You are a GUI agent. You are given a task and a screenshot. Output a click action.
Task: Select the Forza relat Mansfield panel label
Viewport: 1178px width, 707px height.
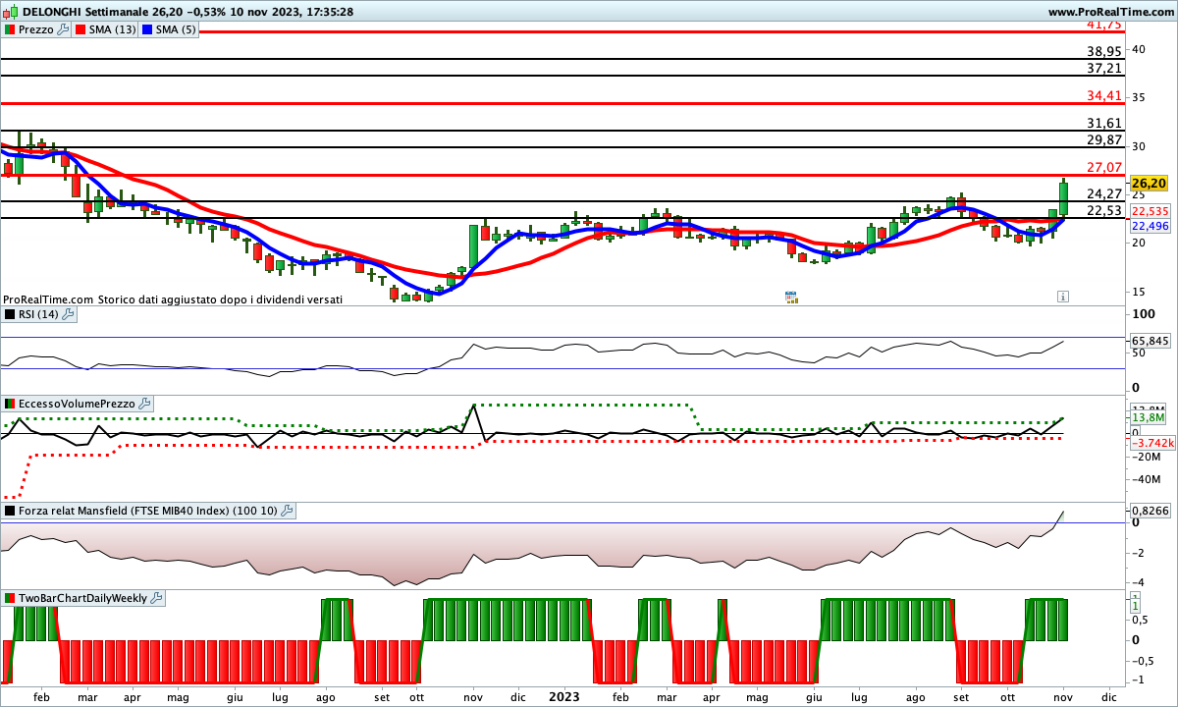pyautogui.click(x=148, y=511)
